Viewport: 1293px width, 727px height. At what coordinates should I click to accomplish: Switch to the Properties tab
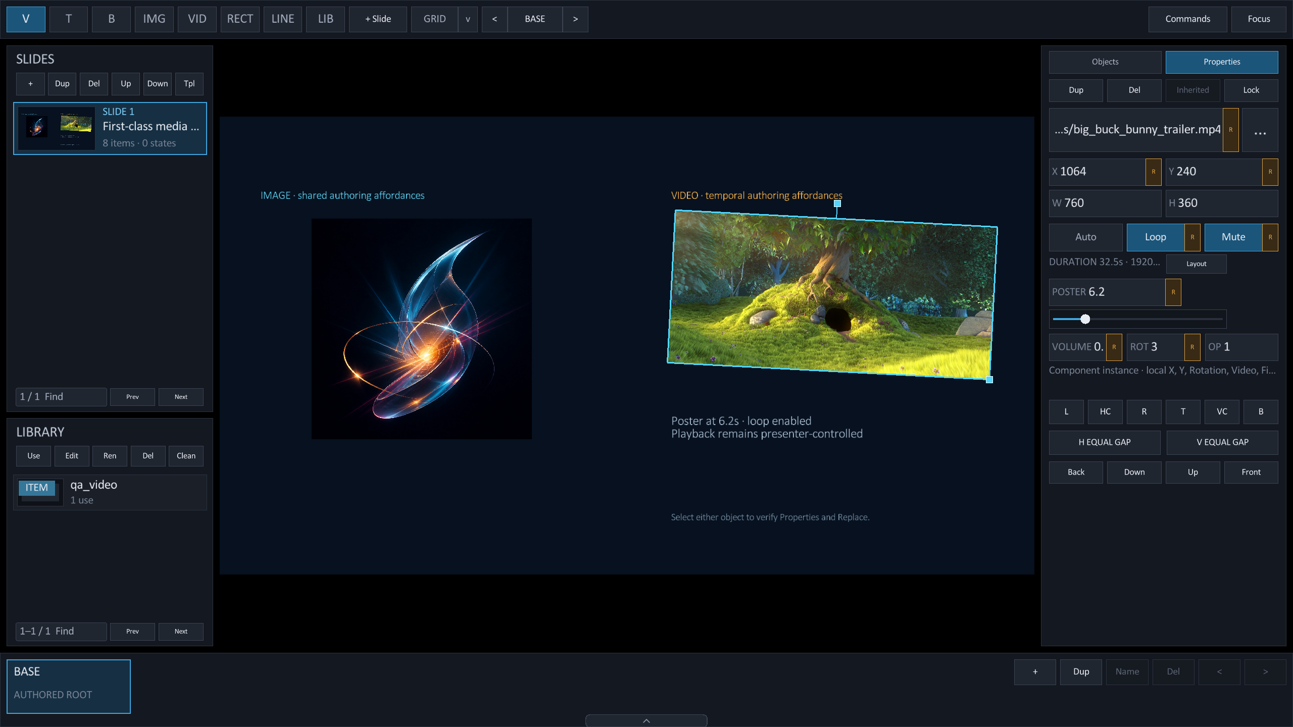[1222, 62]
